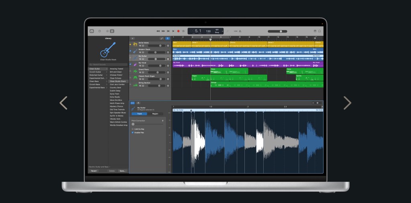The image size is (411, 203).
Task: Mute the Grand Piano track
Action: [x=140, y=71]
